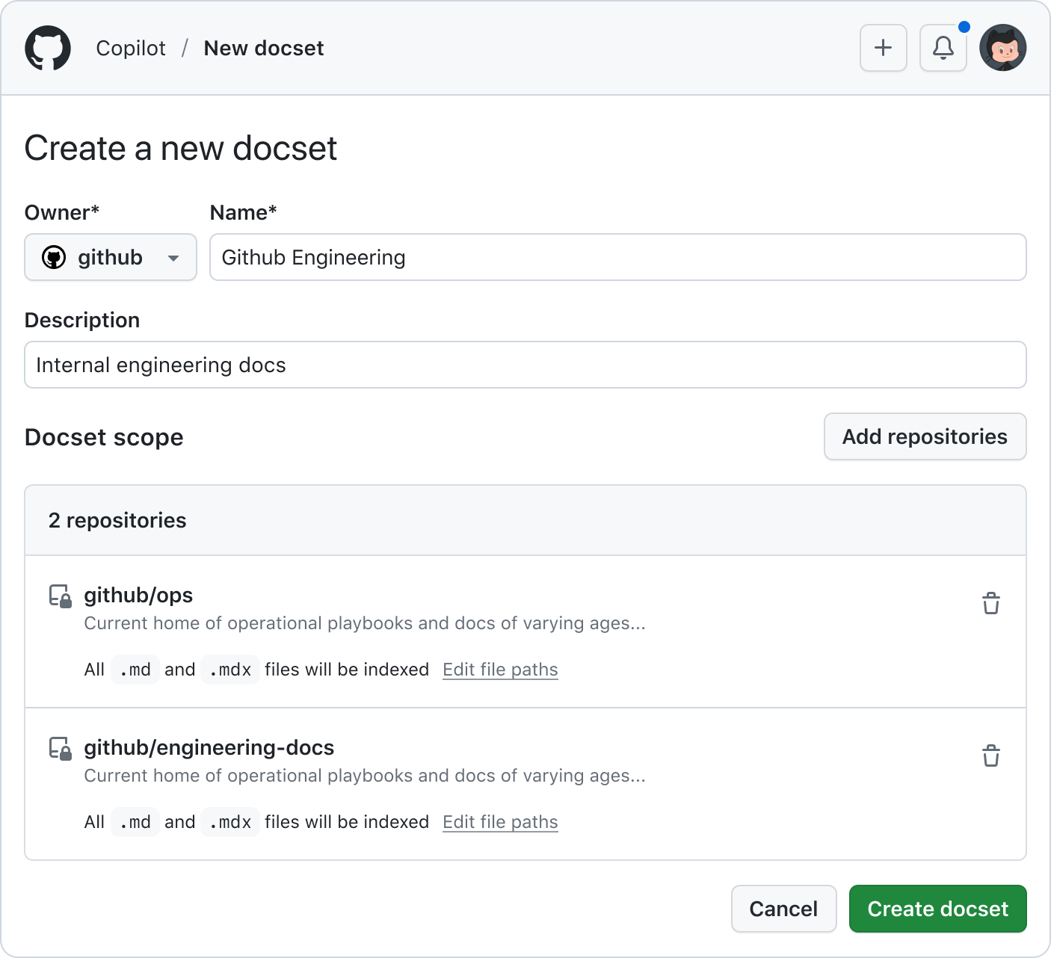Screen dimensions: 1051x958
Task: Open notifications via bell icon
Action: pos(943,48)
